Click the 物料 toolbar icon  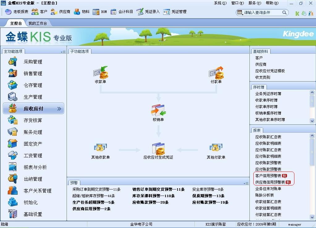(x=77, y=12)
